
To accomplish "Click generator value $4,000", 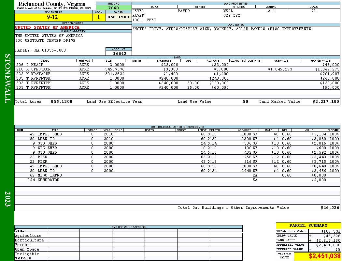I will pyautogui.click(x=319, y=180).
